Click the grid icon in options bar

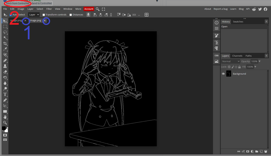point(146,15)
